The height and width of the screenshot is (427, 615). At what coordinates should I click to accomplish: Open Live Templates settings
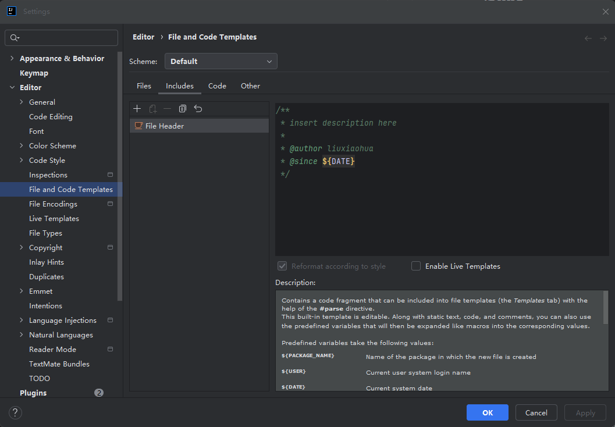pyautogui.click(x=54, y=218)
